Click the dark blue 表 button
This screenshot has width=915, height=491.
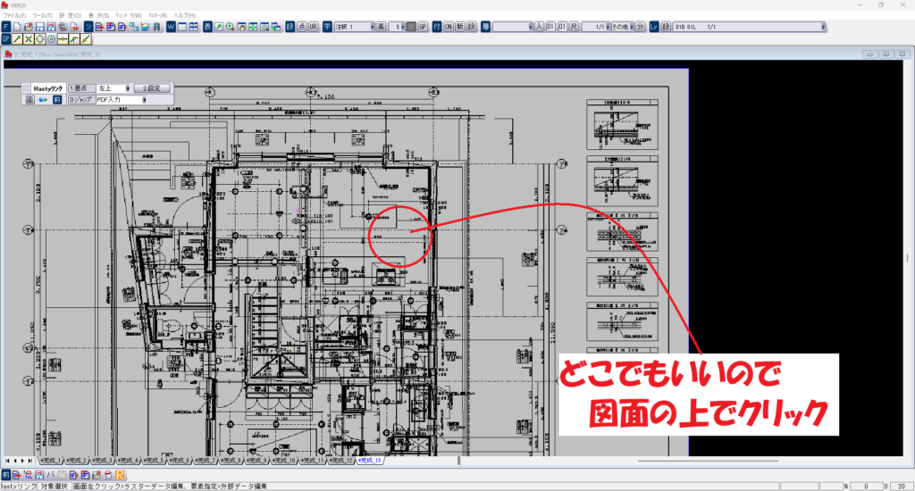207,27
